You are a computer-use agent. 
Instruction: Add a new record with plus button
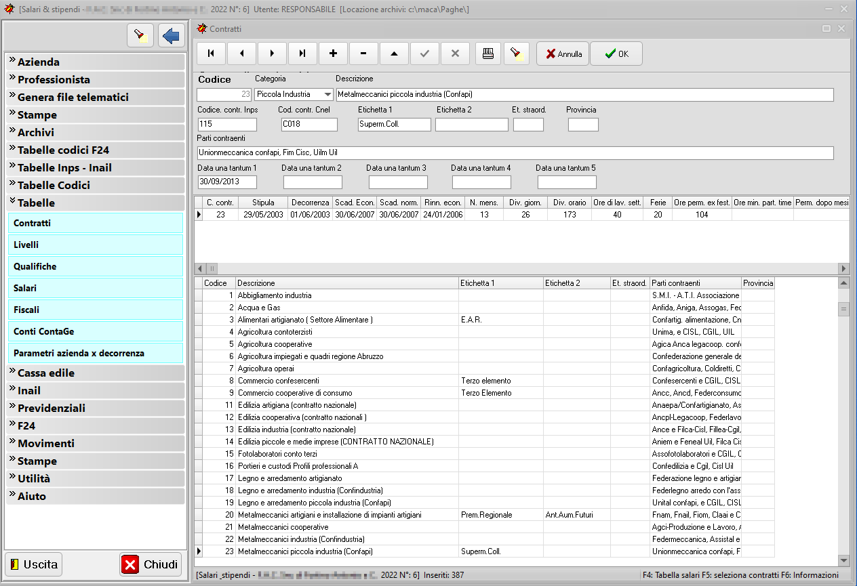pos(333,54)
